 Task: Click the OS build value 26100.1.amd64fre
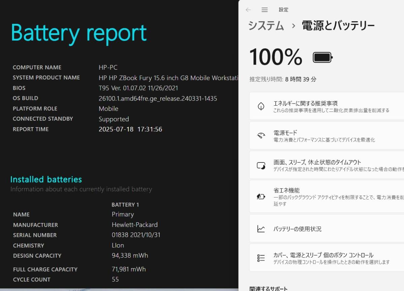158,99
